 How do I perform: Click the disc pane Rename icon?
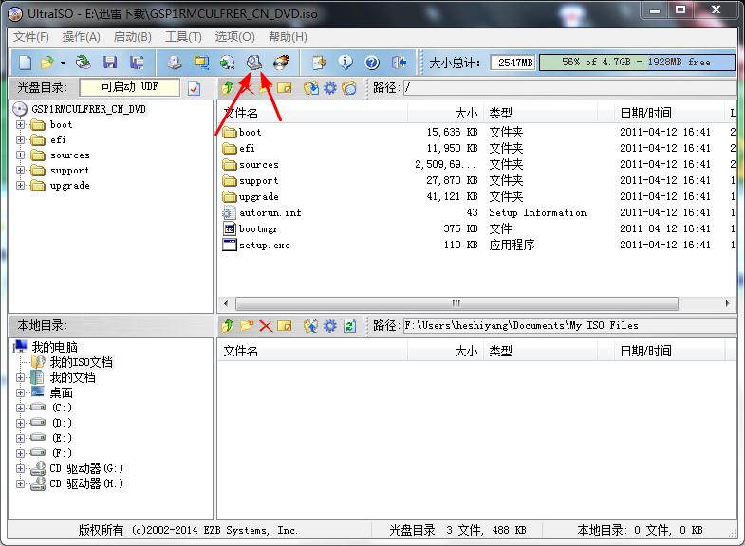[285, 88]
